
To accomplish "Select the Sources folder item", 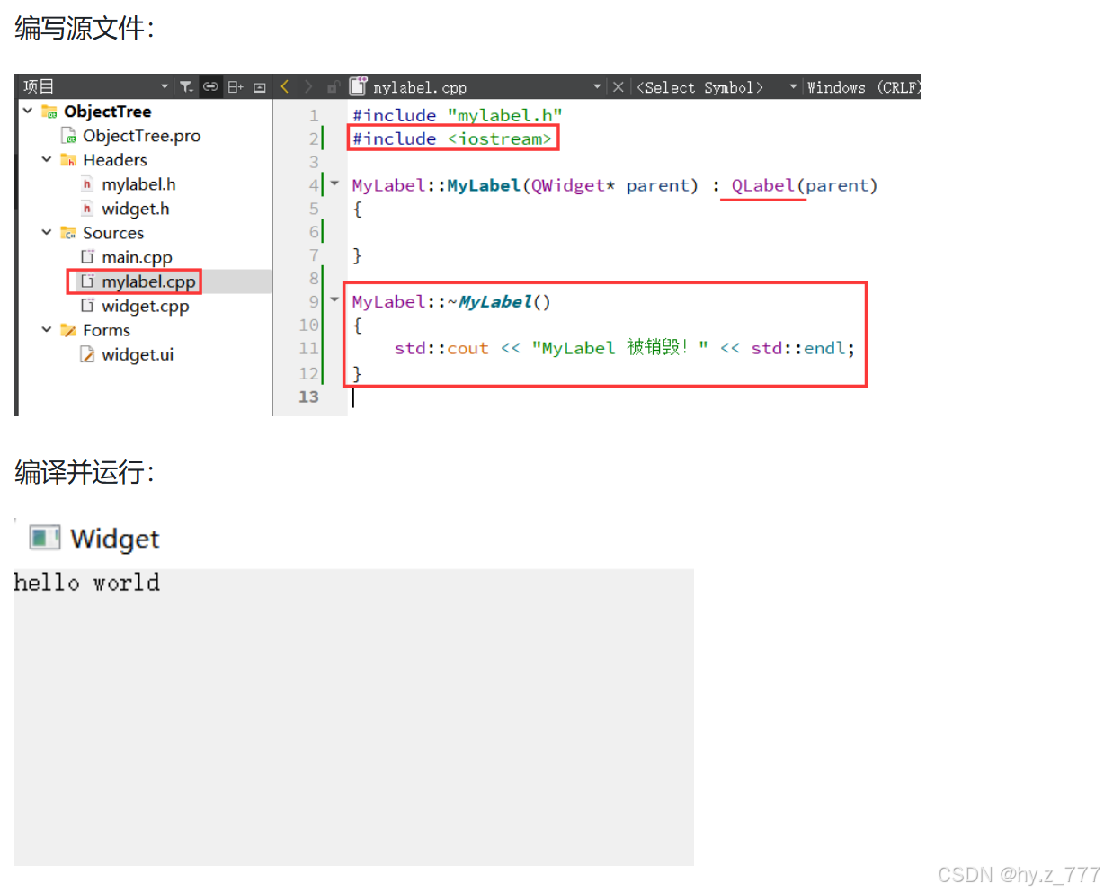I will [x=113, y=232].
